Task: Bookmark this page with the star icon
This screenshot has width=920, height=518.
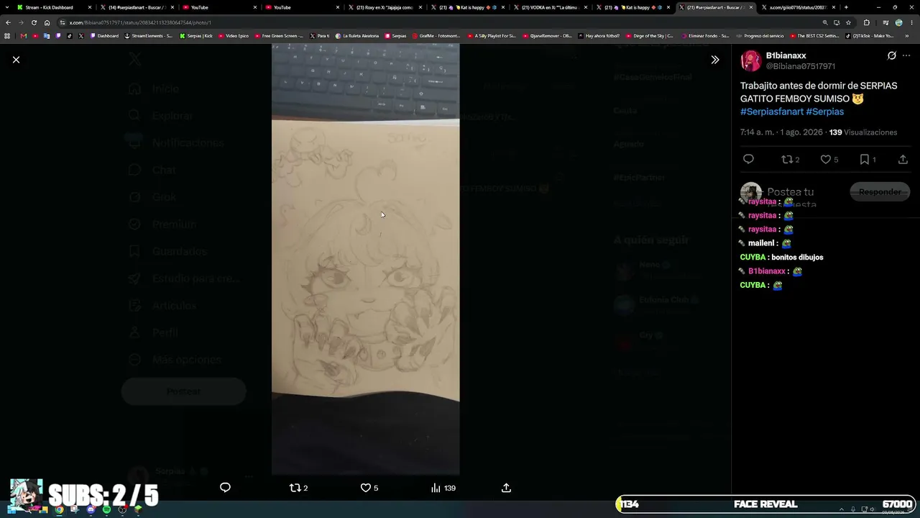Action: tap(848, 22)
